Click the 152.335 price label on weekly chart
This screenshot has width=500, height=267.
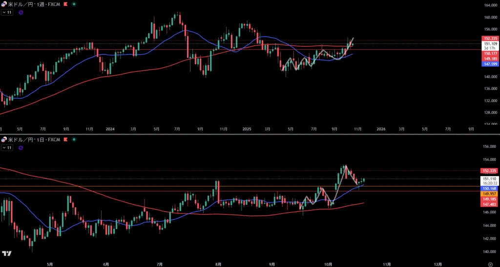click(x=490, y=38)
